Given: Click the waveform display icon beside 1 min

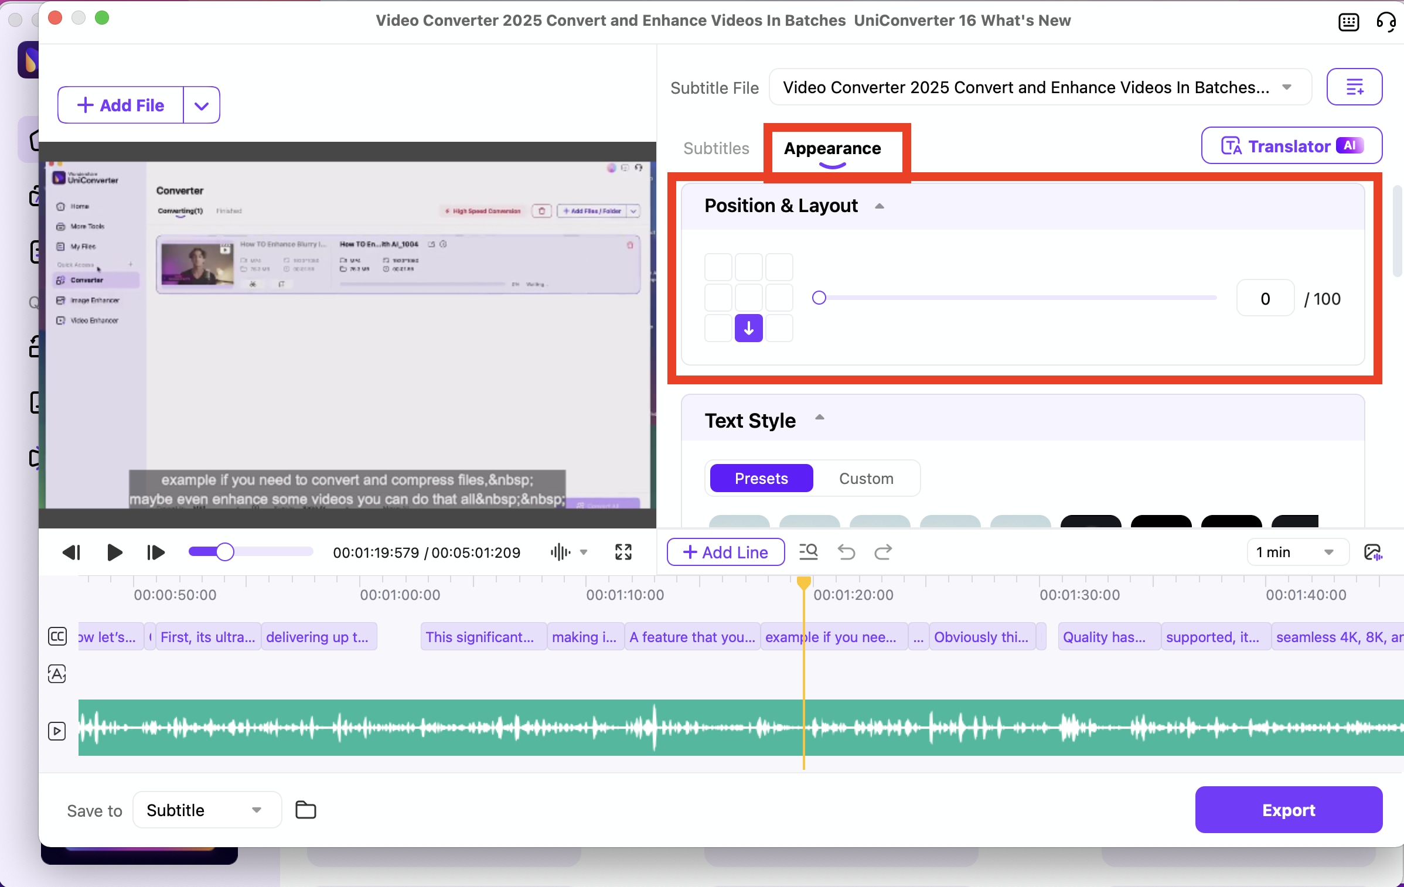Looking at the screenshot, I should click(1374, 552).
